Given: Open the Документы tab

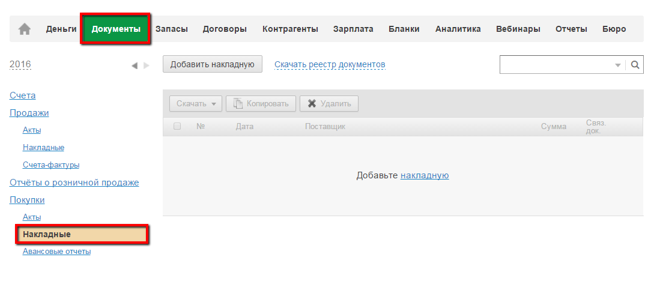Looking at the screenshot, I should click(116, 29).
